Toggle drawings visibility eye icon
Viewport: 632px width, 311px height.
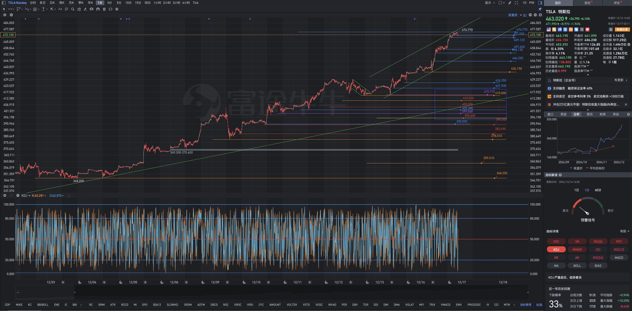coord(92,9)
